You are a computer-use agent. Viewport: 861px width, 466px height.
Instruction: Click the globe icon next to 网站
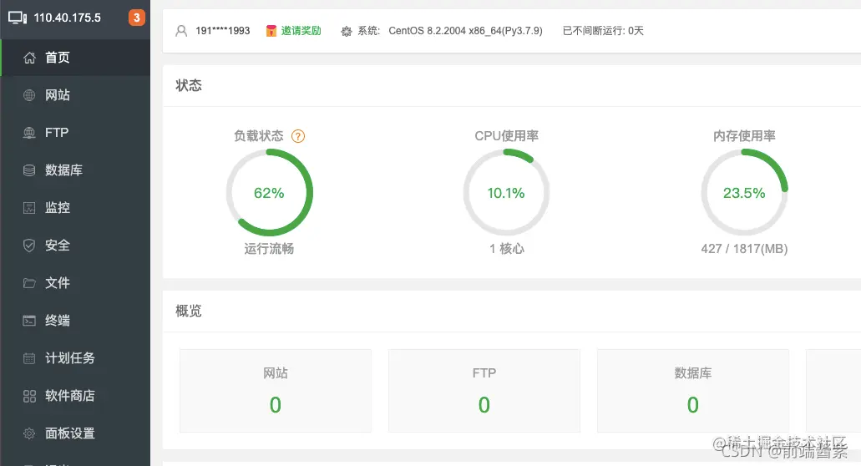pyautogui.click(x=30, y=95)
